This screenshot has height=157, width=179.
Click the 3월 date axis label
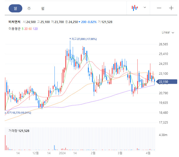120,153
